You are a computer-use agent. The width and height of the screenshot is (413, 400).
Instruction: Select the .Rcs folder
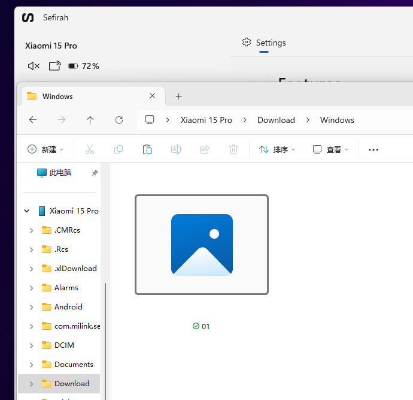click(55, 249)
